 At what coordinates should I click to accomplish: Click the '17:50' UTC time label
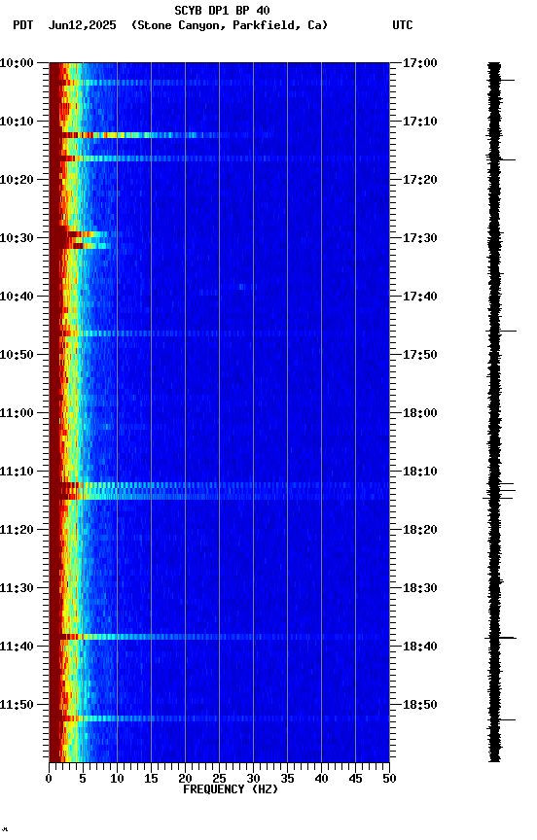coord(420,355)
